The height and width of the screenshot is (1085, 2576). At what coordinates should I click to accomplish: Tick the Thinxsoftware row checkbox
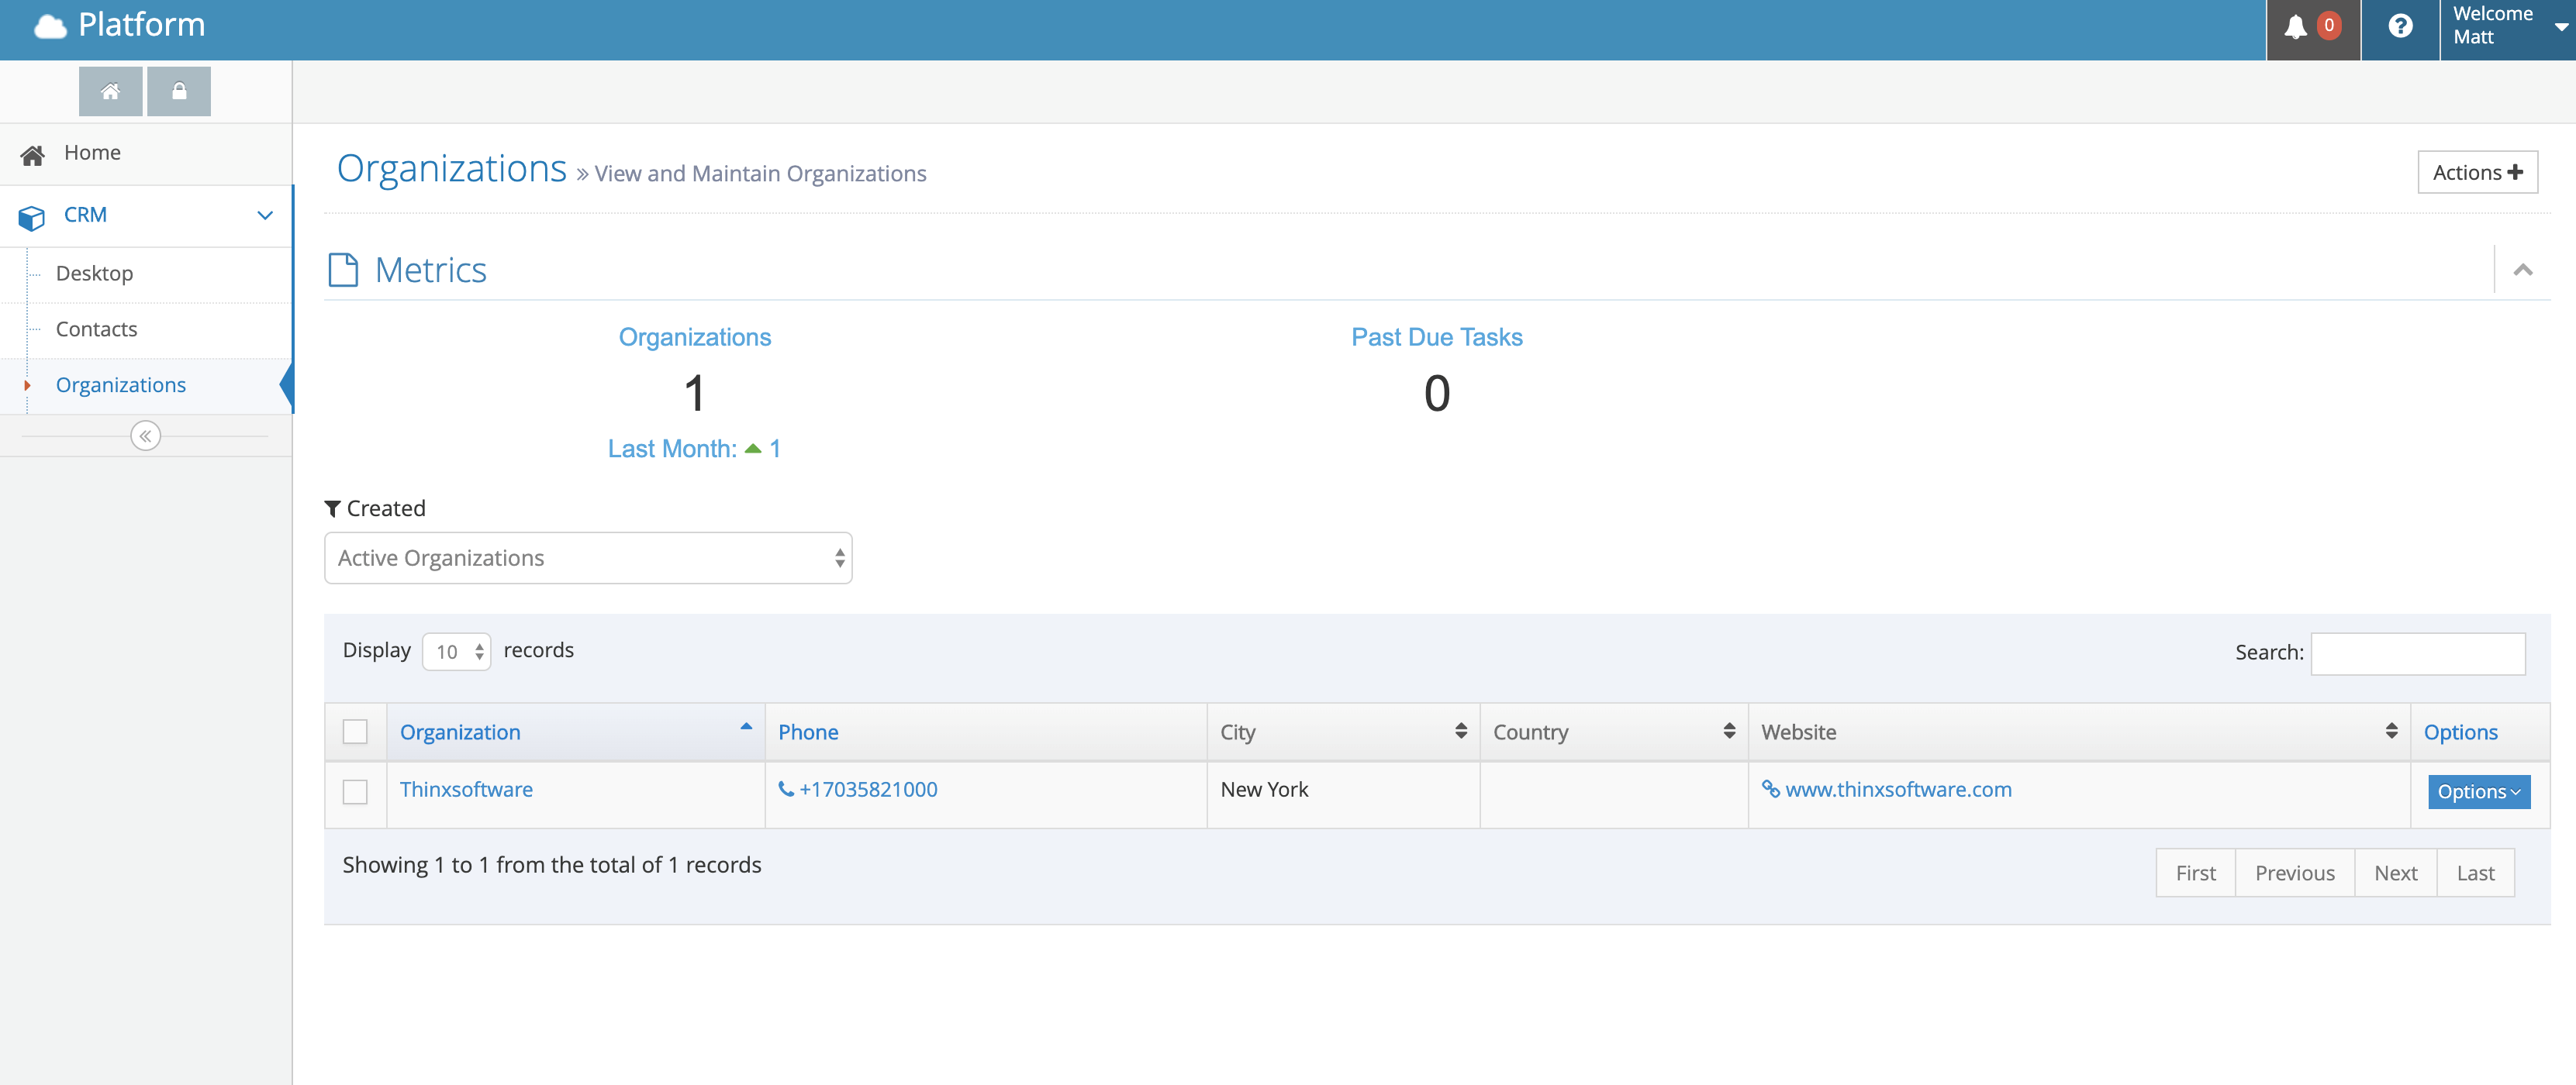pyautogui.click(x=355, y=791)
